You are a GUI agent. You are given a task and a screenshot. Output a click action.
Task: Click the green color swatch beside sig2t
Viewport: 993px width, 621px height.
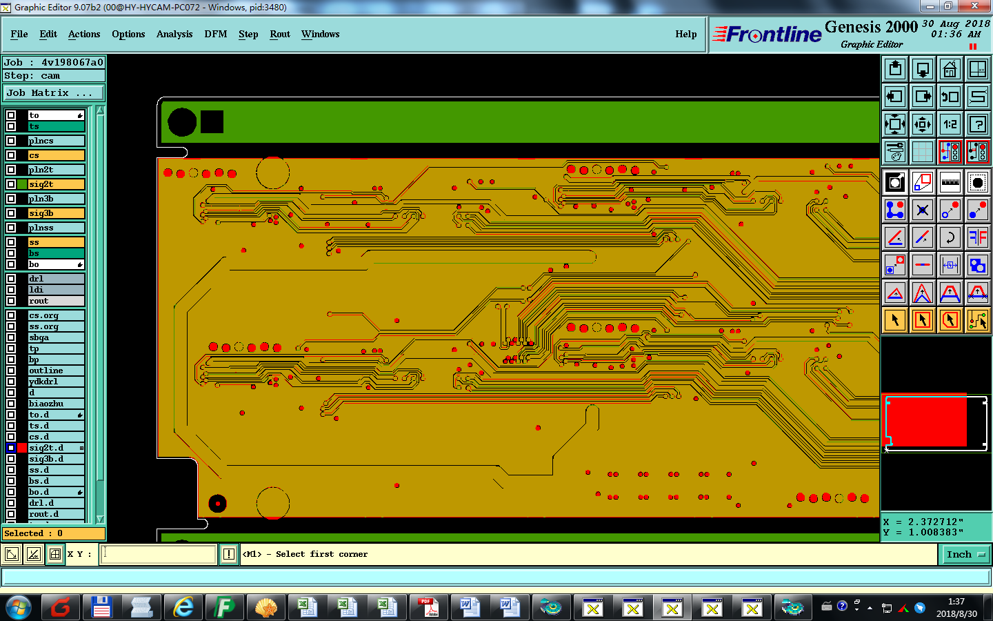pos(22,184)
